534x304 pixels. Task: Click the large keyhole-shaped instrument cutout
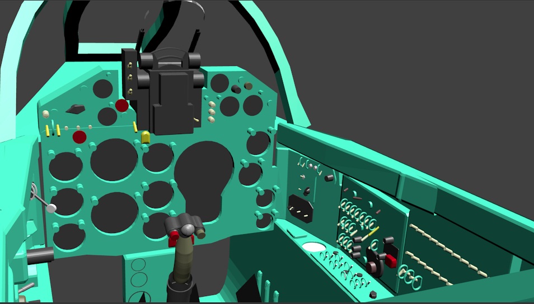[x=204, y=180]
